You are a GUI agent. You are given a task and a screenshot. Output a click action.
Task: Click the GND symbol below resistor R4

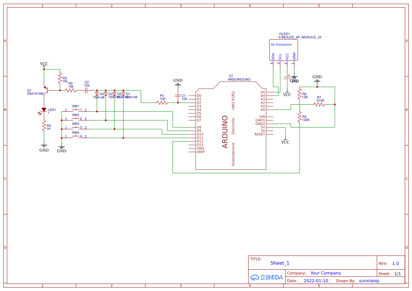(x=44, y=148)
